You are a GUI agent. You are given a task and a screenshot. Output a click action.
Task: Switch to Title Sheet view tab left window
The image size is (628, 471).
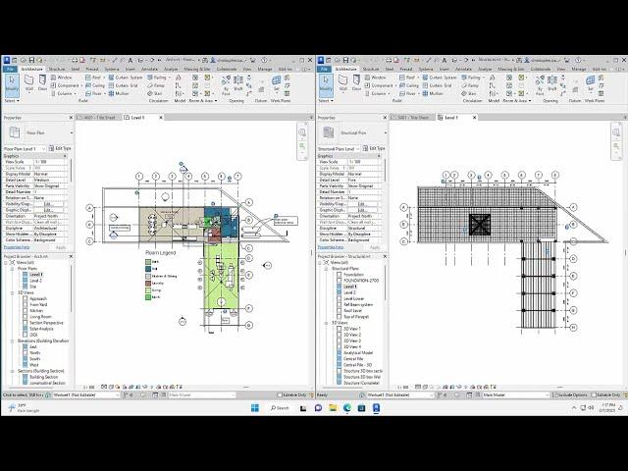pyautogui.click(x=98, y=118)
